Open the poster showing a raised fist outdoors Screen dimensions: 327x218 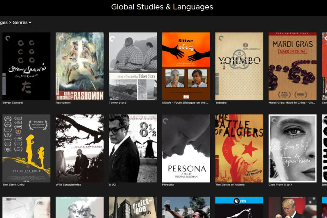point(186,207)
